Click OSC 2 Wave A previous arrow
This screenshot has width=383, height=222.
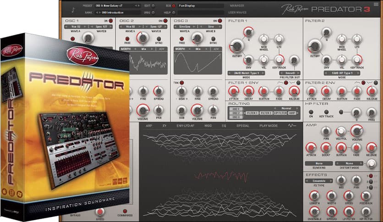121,27
